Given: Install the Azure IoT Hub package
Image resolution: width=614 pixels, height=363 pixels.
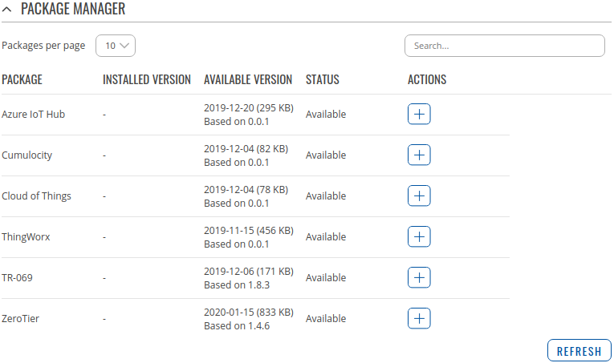Looking at the screenshot, I should point(419,115).
